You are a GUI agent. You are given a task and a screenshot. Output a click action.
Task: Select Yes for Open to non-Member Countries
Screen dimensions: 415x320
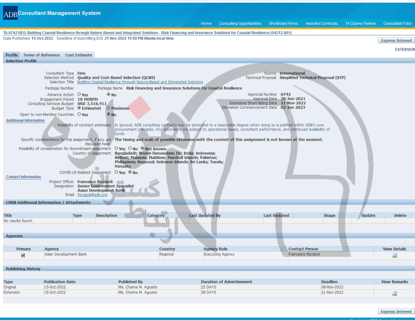coord(79,114)
